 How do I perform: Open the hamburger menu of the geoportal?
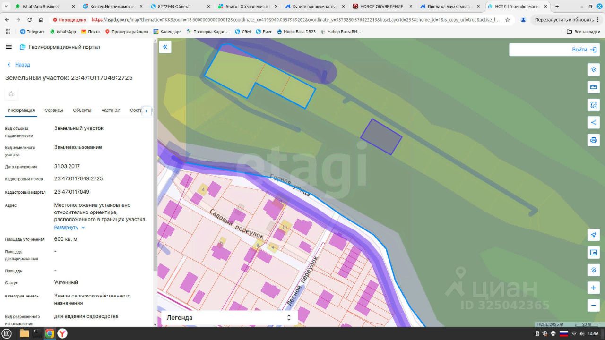tap(9, 47)
